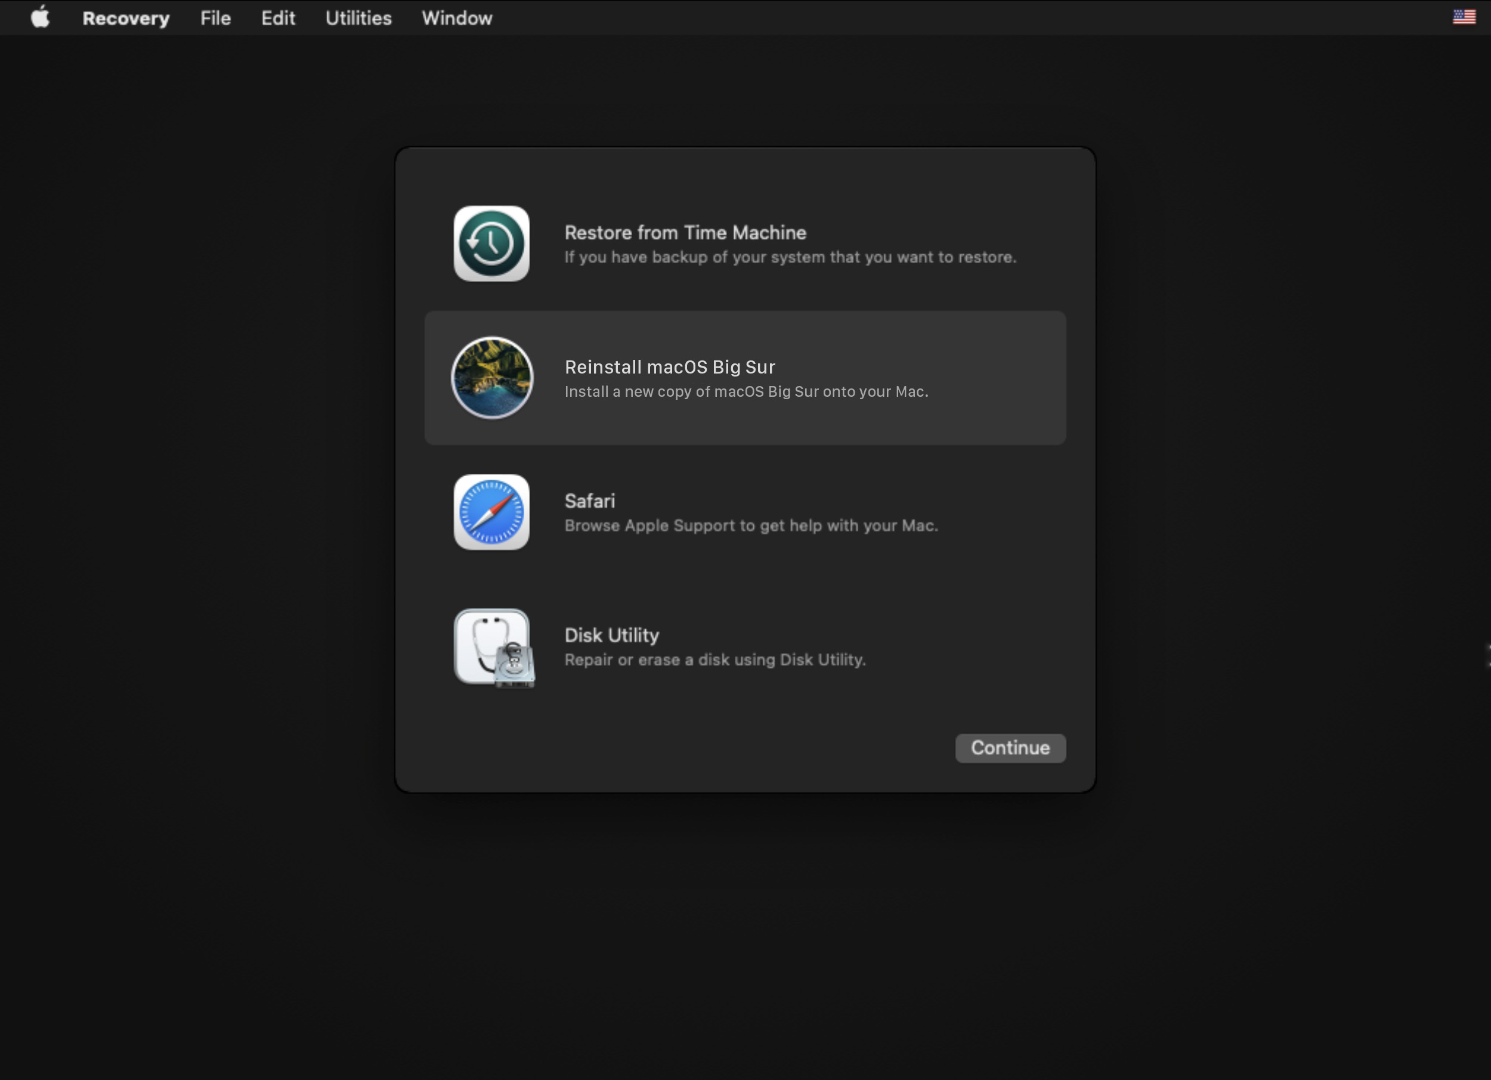
Task: Open the Edit menu
Action: coord(279,17)
